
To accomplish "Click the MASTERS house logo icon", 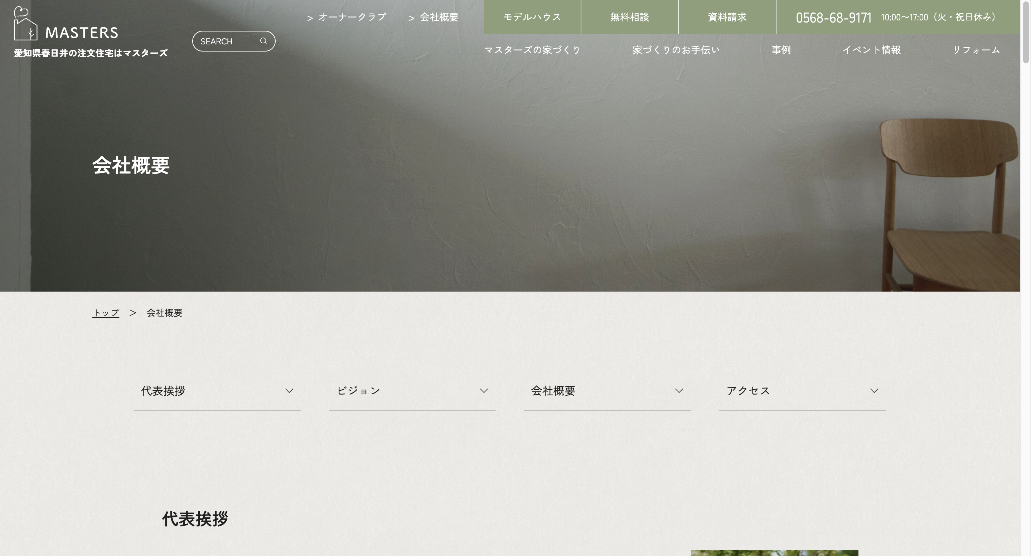I will pyautogui.click(x=26, y=24).
